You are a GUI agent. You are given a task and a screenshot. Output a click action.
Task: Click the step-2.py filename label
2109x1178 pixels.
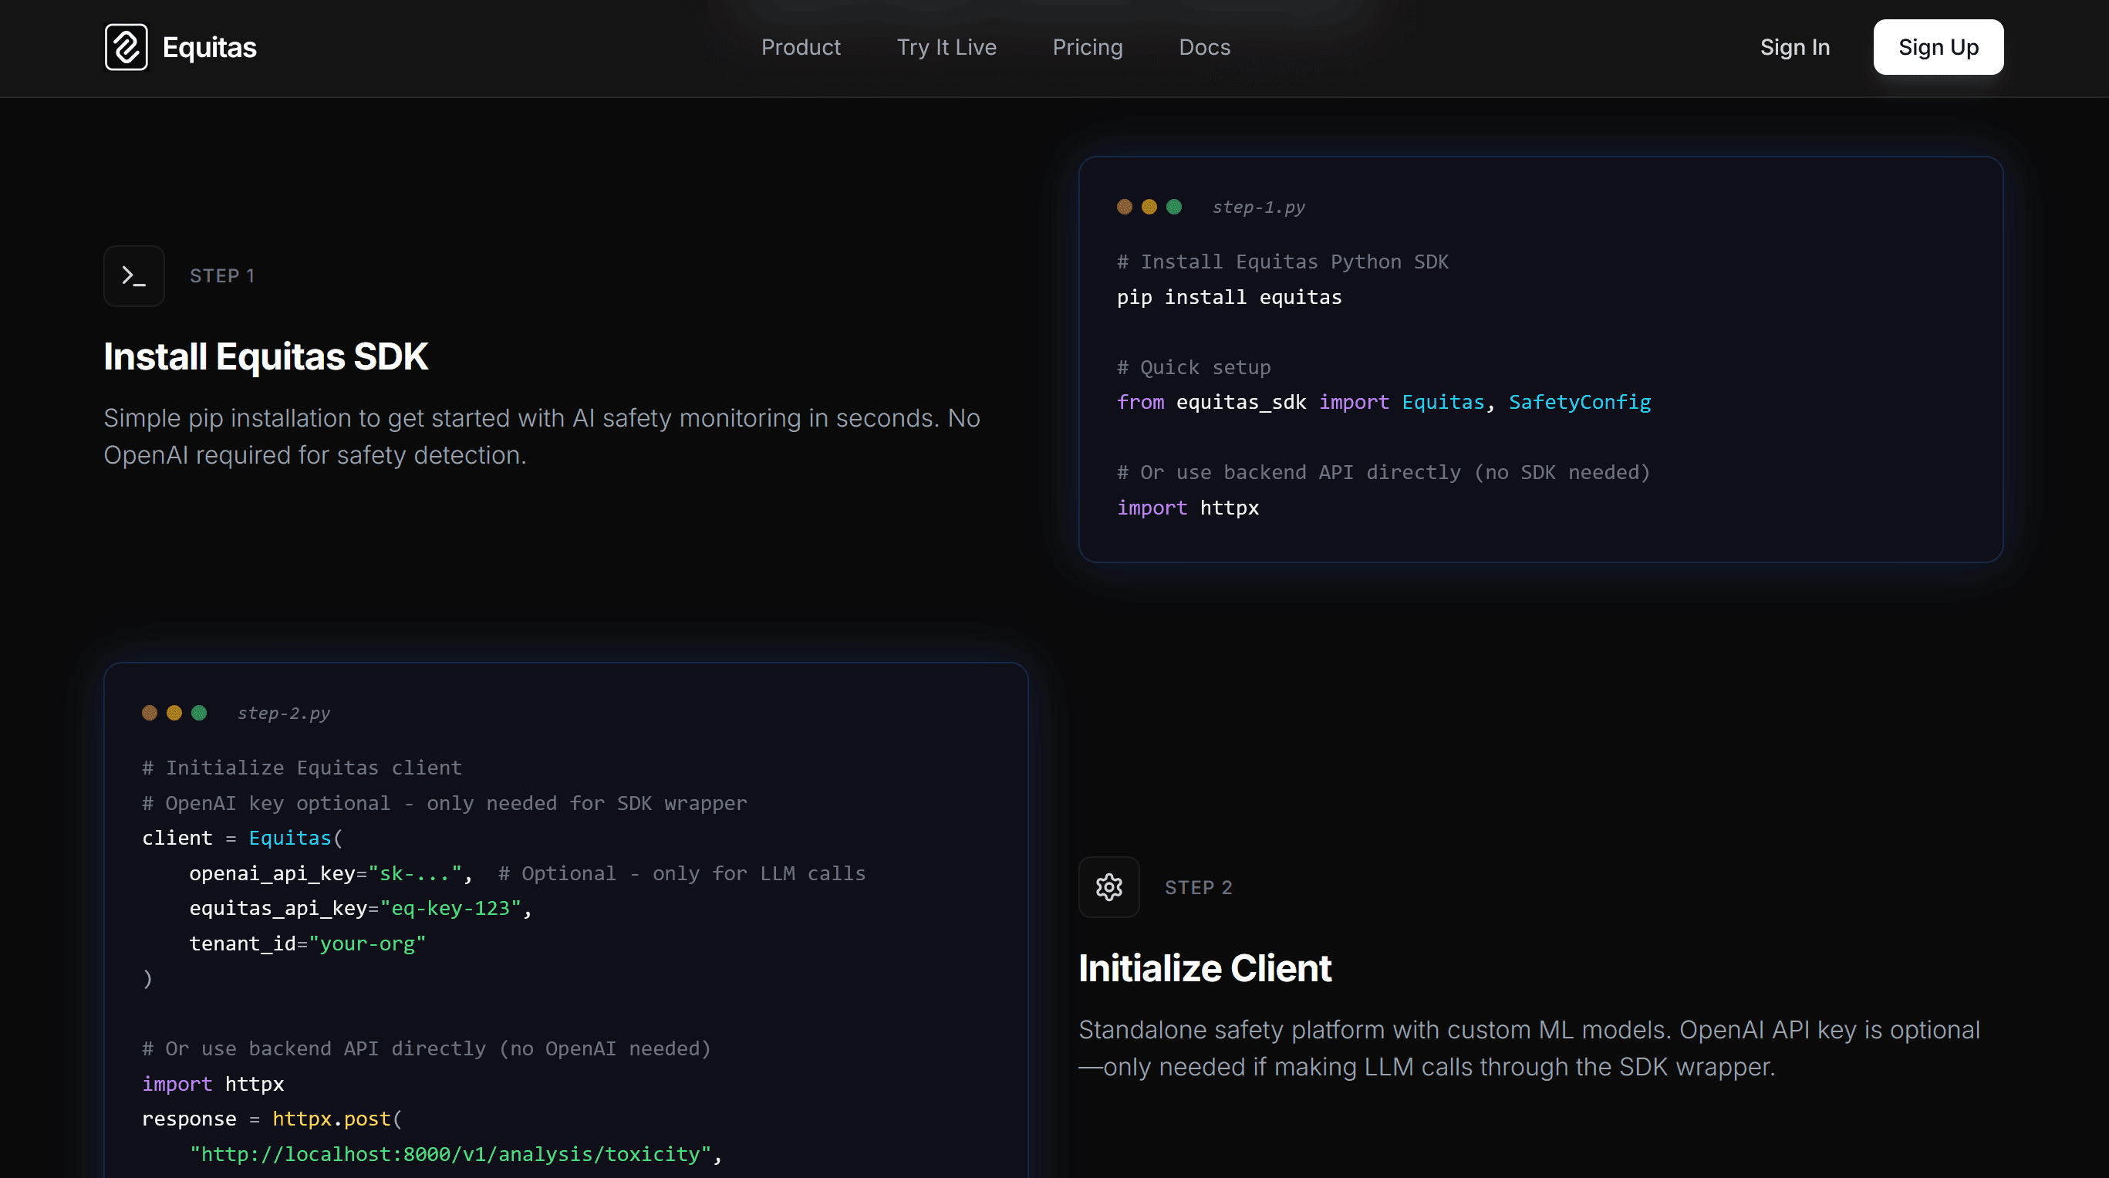(x=283, y=714)
